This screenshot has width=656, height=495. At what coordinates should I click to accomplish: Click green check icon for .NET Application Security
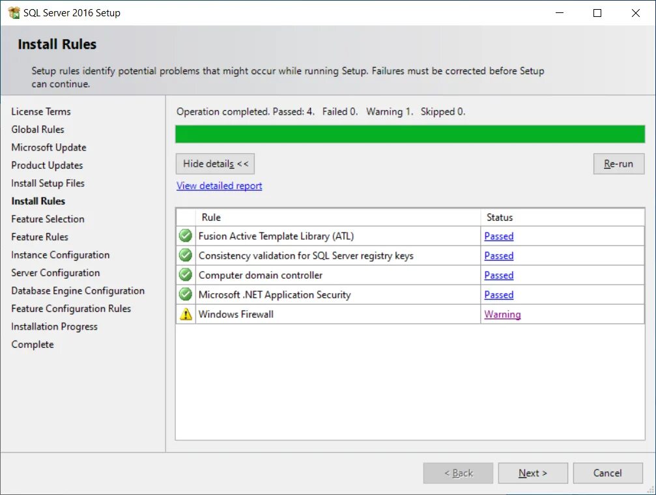(x=186, y=294)
